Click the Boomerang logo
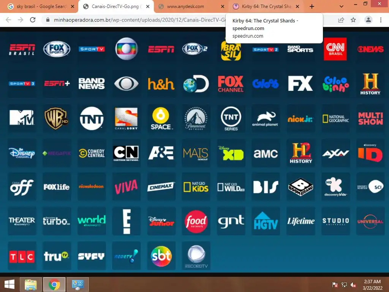Viewport: 389px width, 292px height. [300, 187]
